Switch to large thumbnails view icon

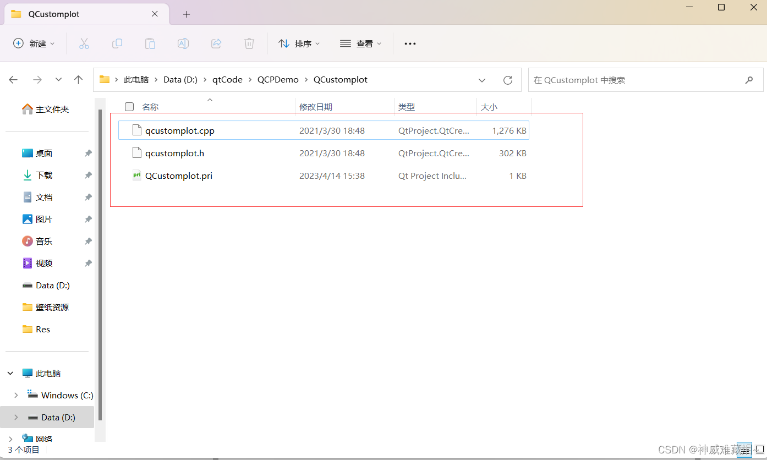tap(759, 450)
